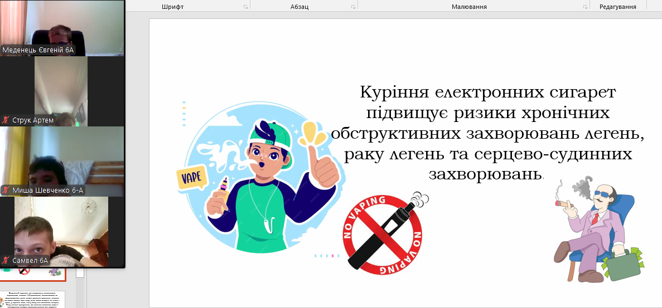
Task: Select the current slide thumbnail with orange border
Action: click(x=33, y=274)
